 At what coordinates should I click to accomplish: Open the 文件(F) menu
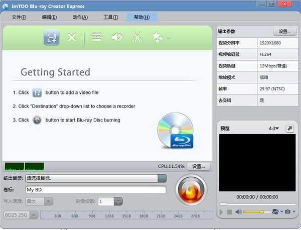coord(19,17)
